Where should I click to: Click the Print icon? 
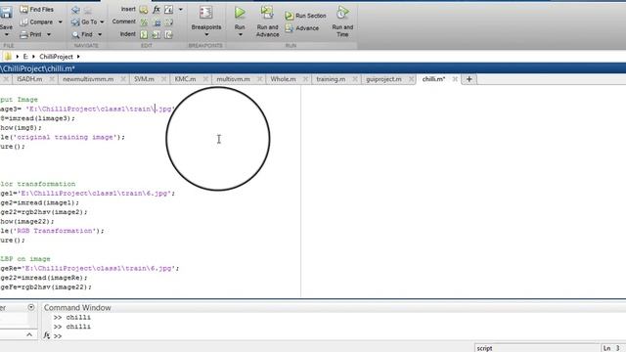click(x=23, y=35)
